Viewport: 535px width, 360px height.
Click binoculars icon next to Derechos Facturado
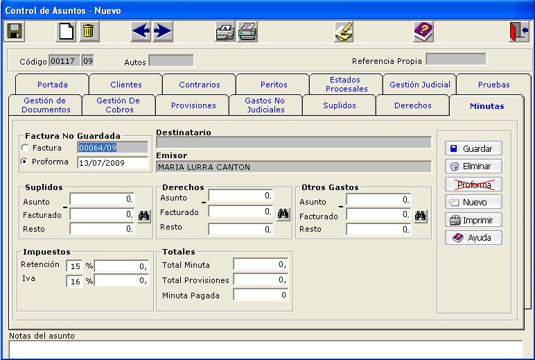pyautogui.click(x=283, y=214)
